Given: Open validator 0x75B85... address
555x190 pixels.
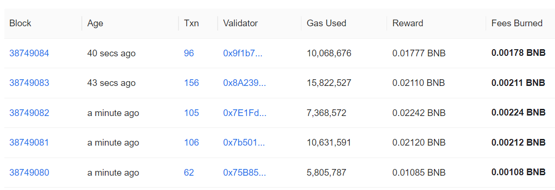Looking at the screenshot, I should [x=244, y=173].
